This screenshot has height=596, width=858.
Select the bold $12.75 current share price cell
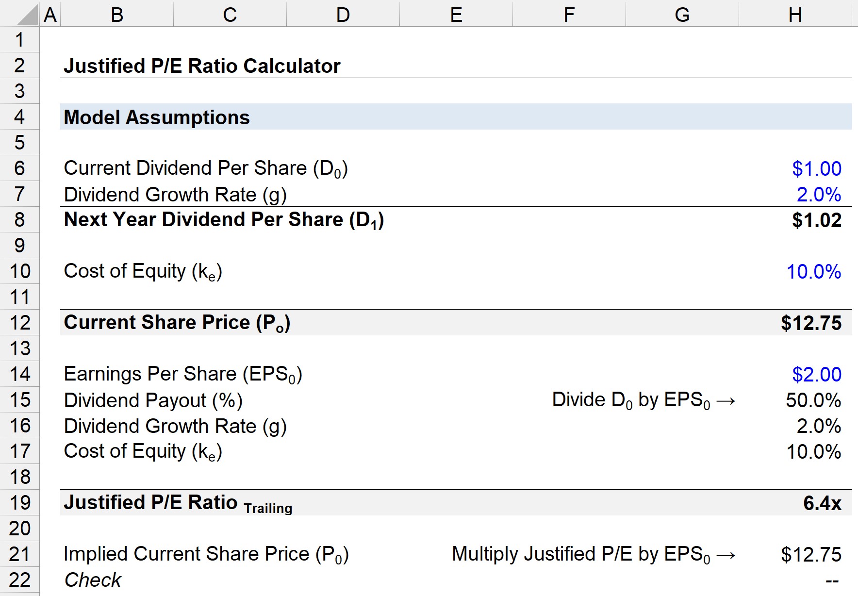(x=795, y=323)
